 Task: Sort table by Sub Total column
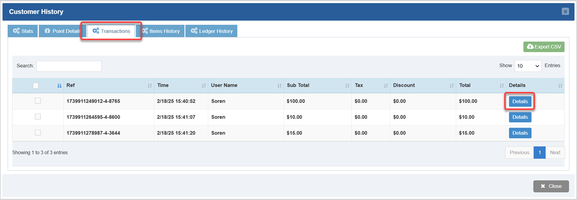[318, 86]
